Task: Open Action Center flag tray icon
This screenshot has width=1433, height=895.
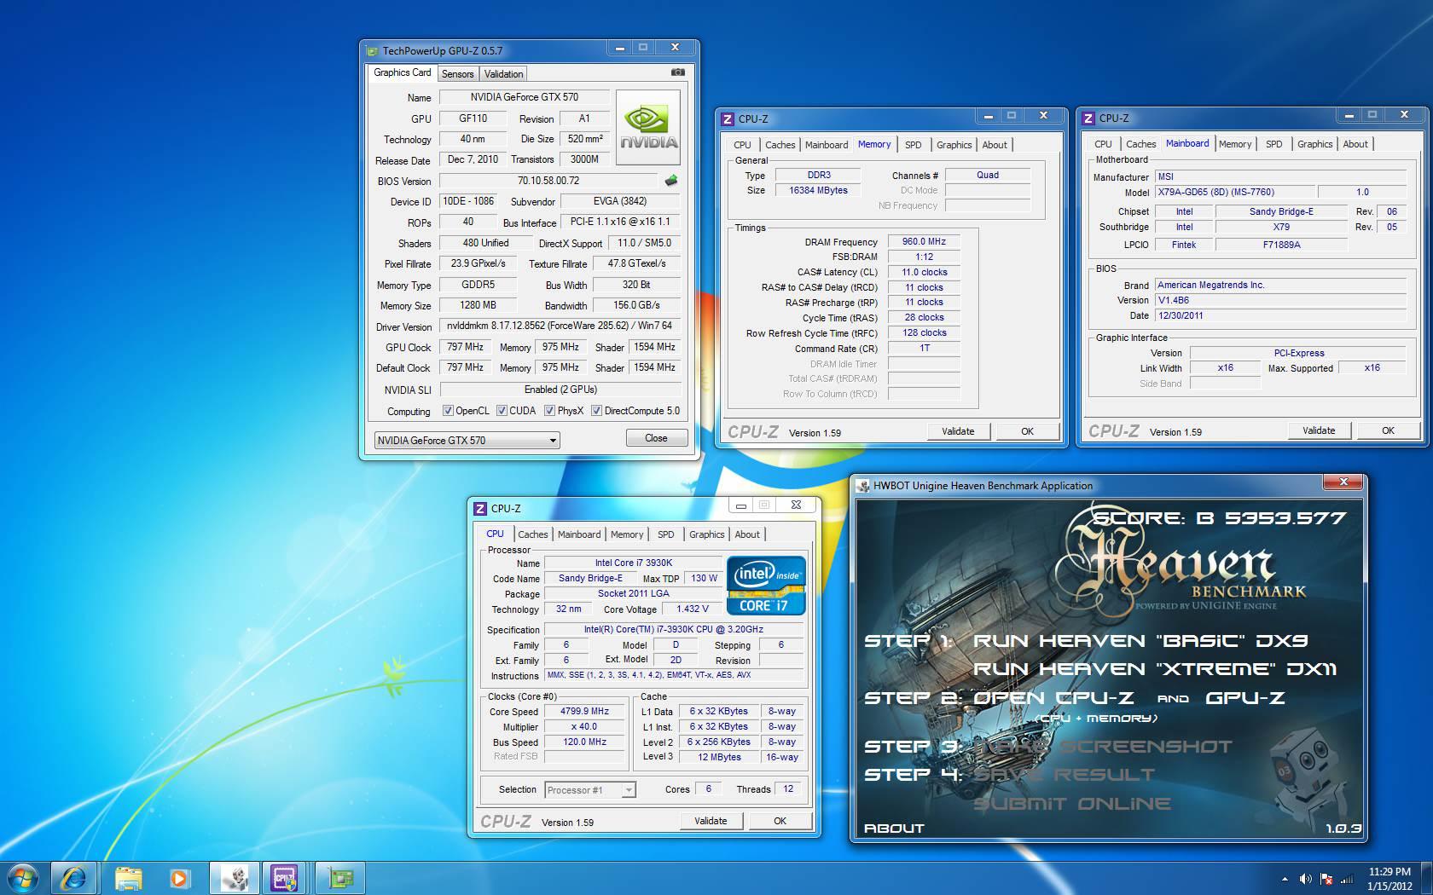Action: [1326, 879]
